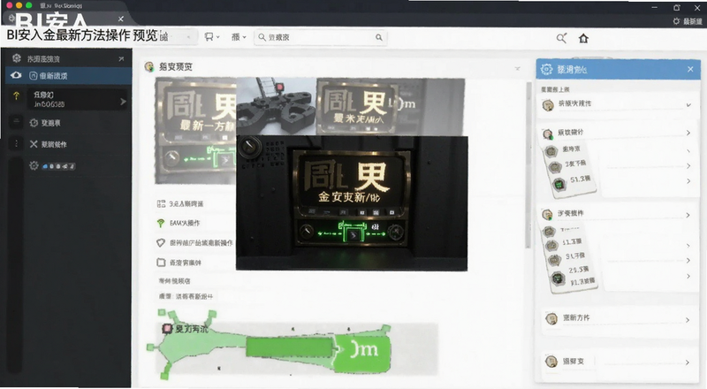The width and height of the screenshot is (707, 389).
Task: Click the dark badge icon beside $1.3 entry
Action: (x=558, y=278)
